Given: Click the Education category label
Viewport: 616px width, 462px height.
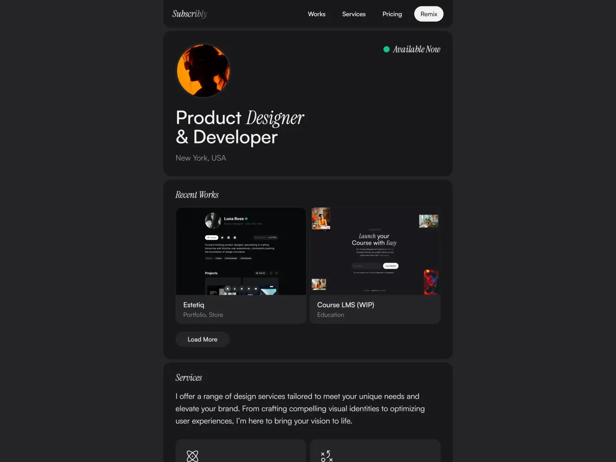Looking at the screenshot, I should click(331, 315).
